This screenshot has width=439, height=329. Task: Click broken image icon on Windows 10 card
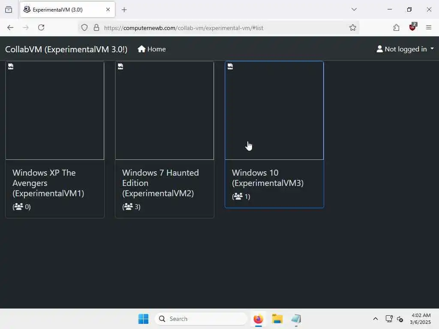click(x=230, y=66)
